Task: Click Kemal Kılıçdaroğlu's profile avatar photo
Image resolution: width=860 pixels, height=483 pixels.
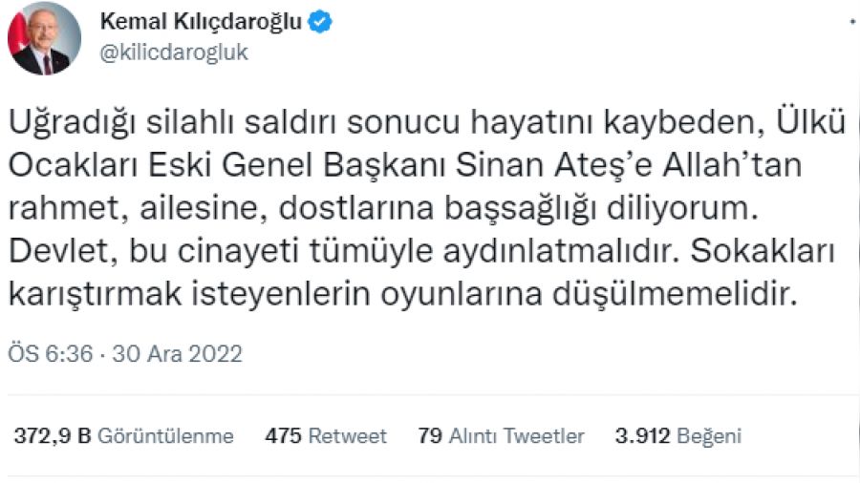Action: pyautogui.click(x=45, y=39)
